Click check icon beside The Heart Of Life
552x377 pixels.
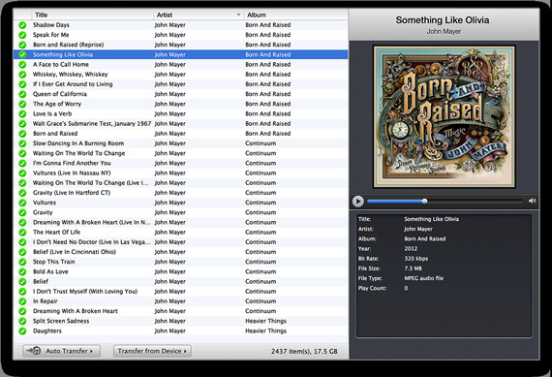tap(22, 233)
